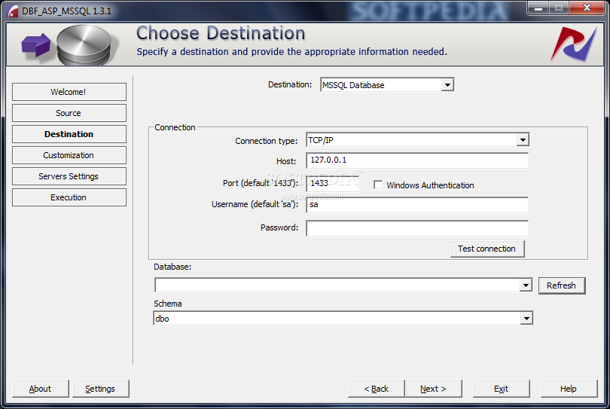Open Settings from the bottom bar

click(x=101, y=389)
